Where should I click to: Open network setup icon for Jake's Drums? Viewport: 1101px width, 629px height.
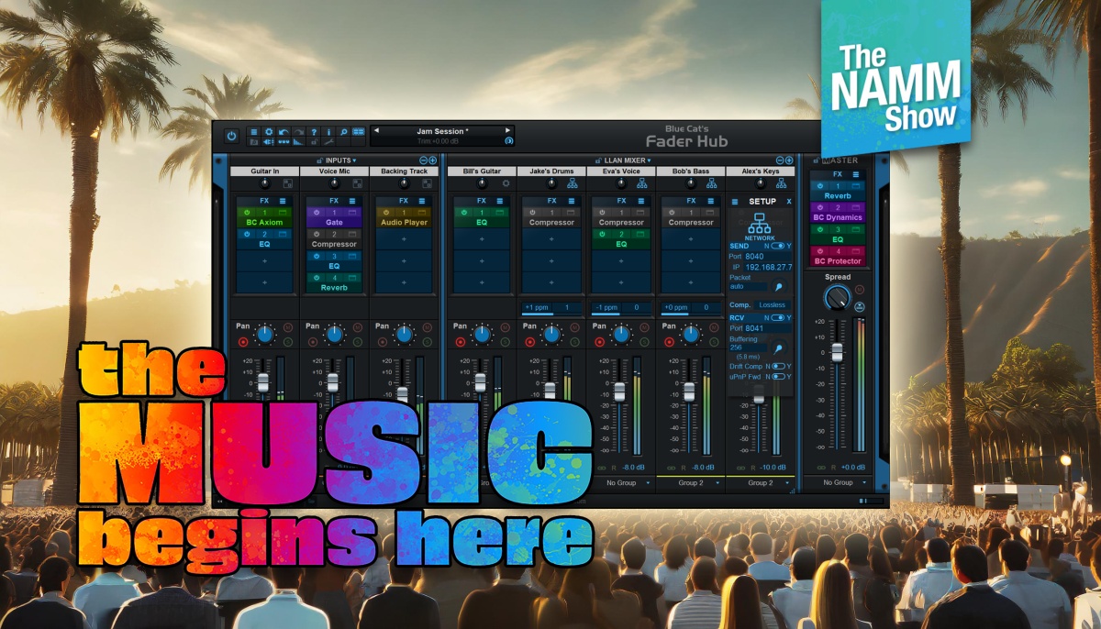coord(573,183)
